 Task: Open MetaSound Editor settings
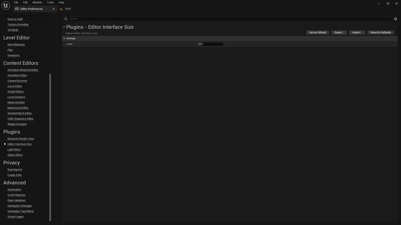[x=18, y=108]
